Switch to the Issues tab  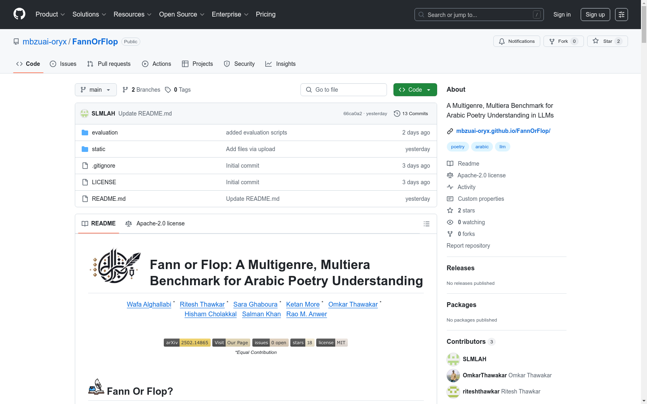coord(63,64)
